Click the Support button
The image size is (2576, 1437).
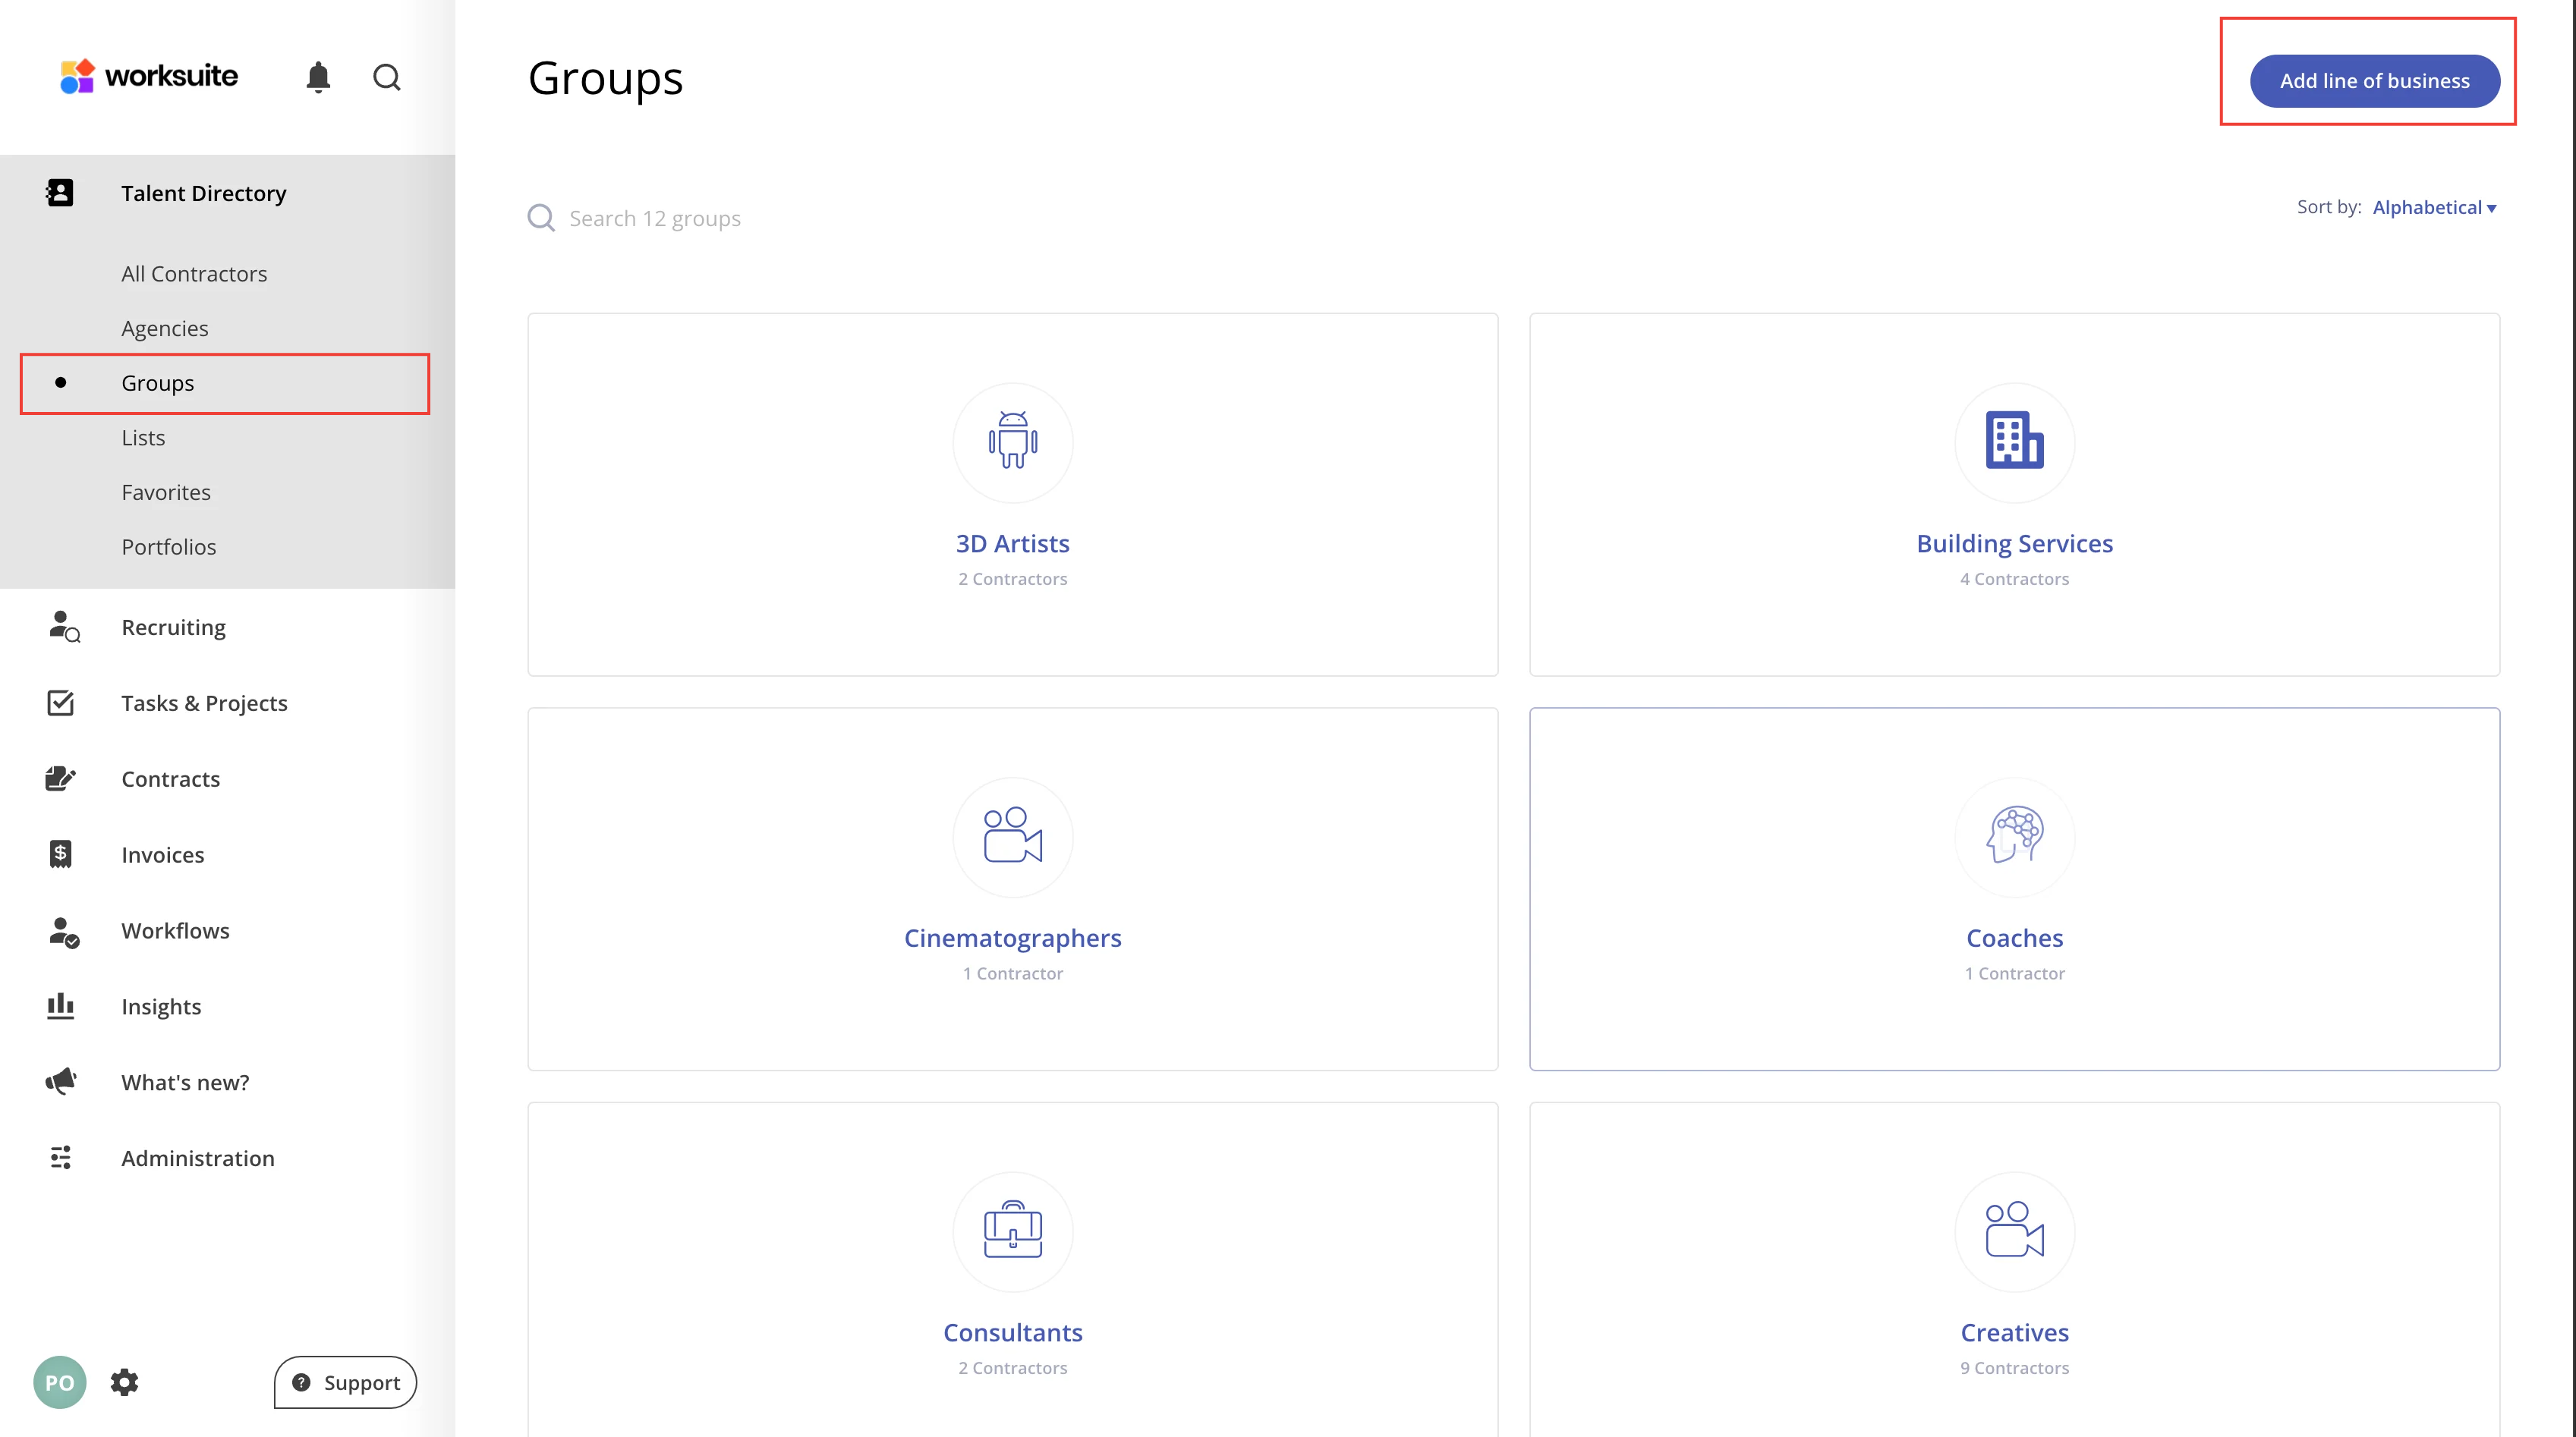click(345, 1382)
